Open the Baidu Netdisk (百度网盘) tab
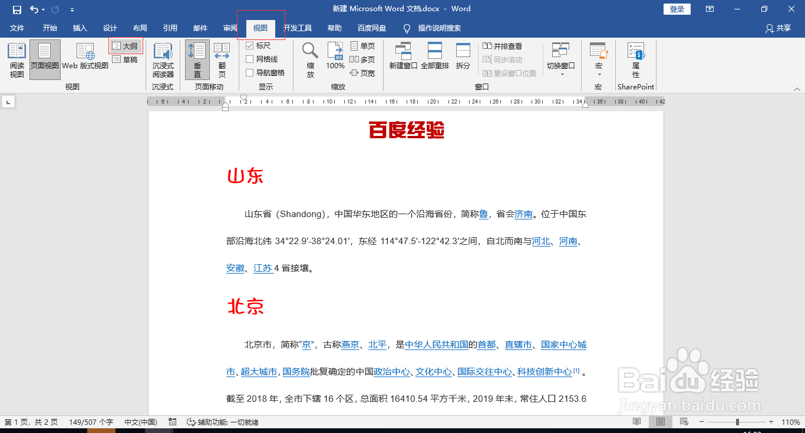 coord(372,28)
